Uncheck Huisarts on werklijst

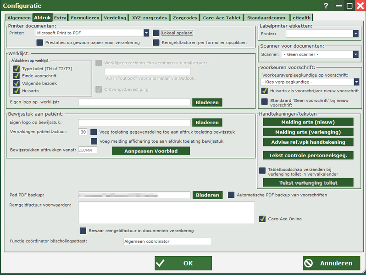click(17, 91)
